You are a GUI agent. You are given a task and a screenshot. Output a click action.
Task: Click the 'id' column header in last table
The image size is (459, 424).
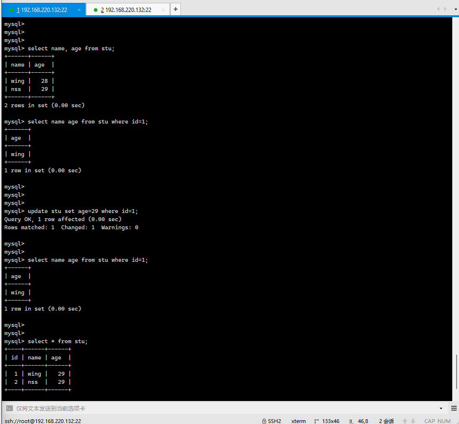point(14,357)
